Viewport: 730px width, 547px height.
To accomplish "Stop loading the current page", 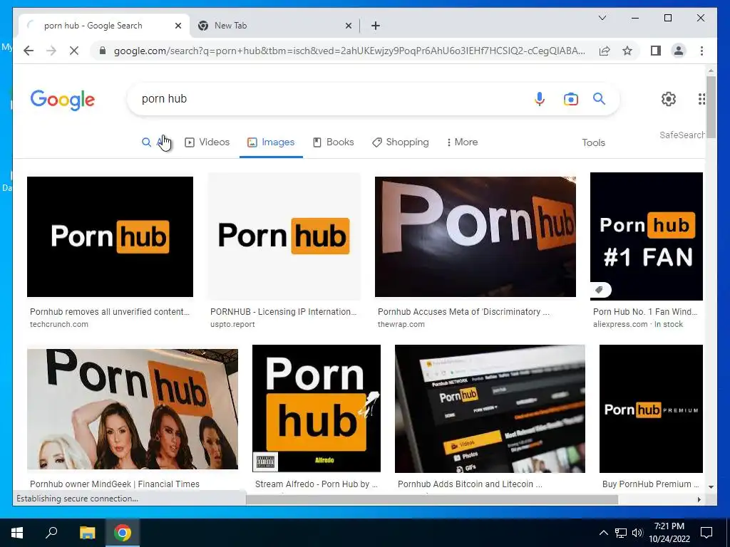I will point(74,51).
